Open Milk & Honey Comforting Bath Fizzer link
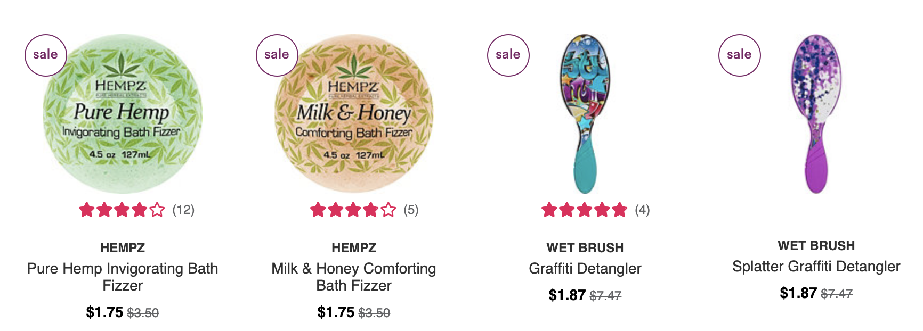This screenshot has width=923, height=331. (354, 277)
